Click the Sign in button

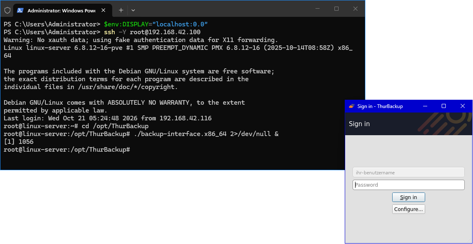point(408,197)
